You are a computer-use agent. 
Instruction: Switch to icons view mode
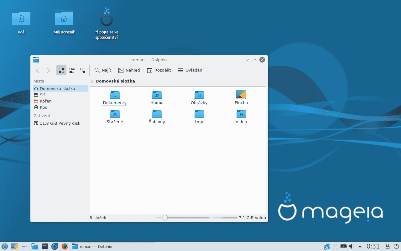[61, 70]
